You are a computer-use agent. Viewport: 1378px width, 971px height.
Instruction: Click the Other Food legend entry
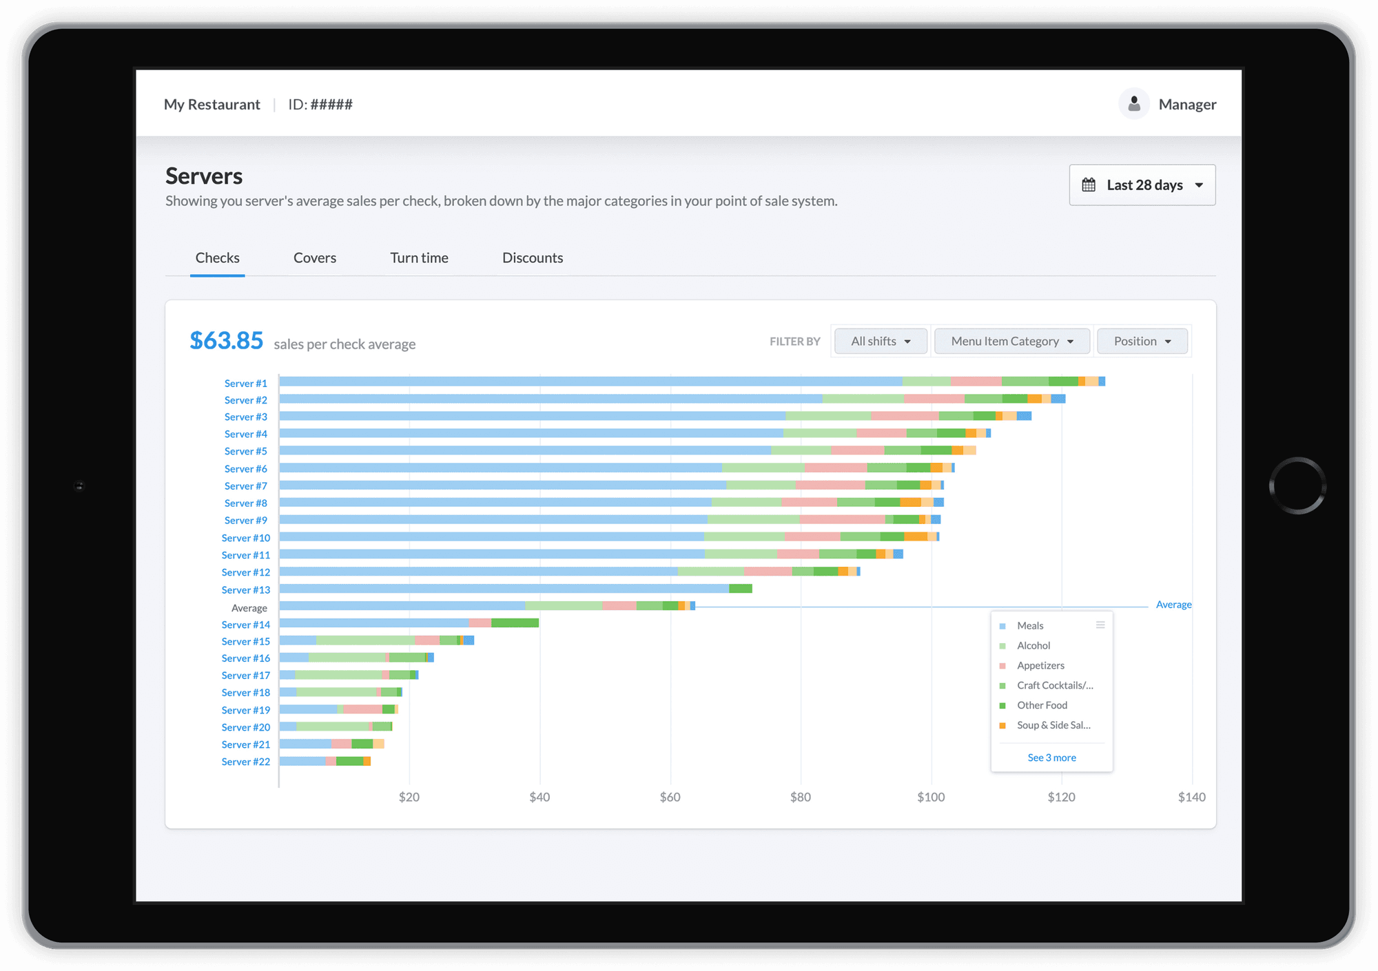click(1042, 706)
